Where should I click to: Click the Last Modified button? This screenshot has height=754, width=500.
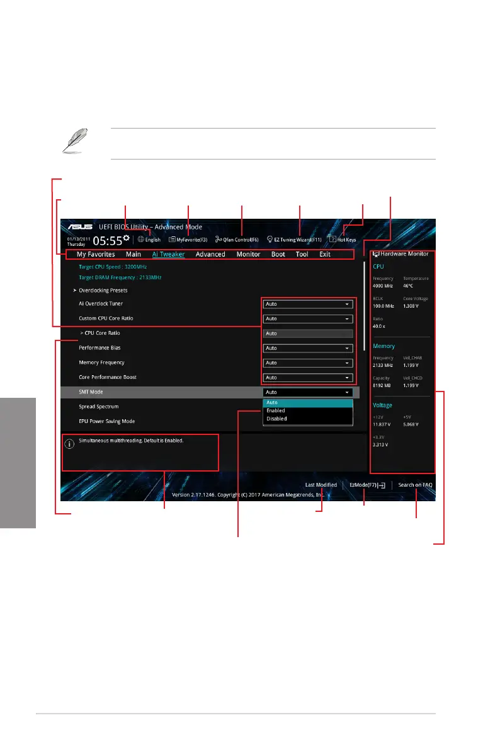coord(321,485)
